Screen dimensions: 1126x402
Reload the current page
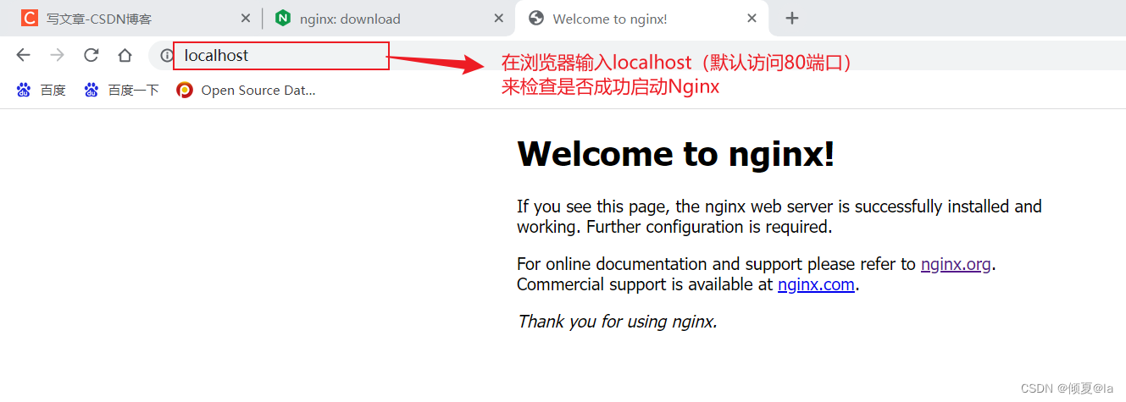tap(91, 55)
